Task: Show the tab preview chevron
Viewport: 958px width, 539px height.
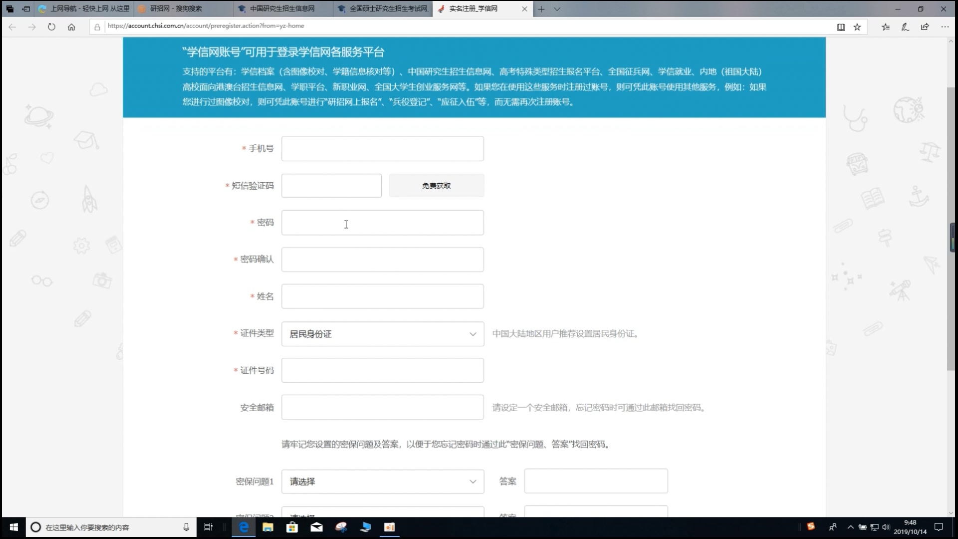Action: [x=557, y=9]
